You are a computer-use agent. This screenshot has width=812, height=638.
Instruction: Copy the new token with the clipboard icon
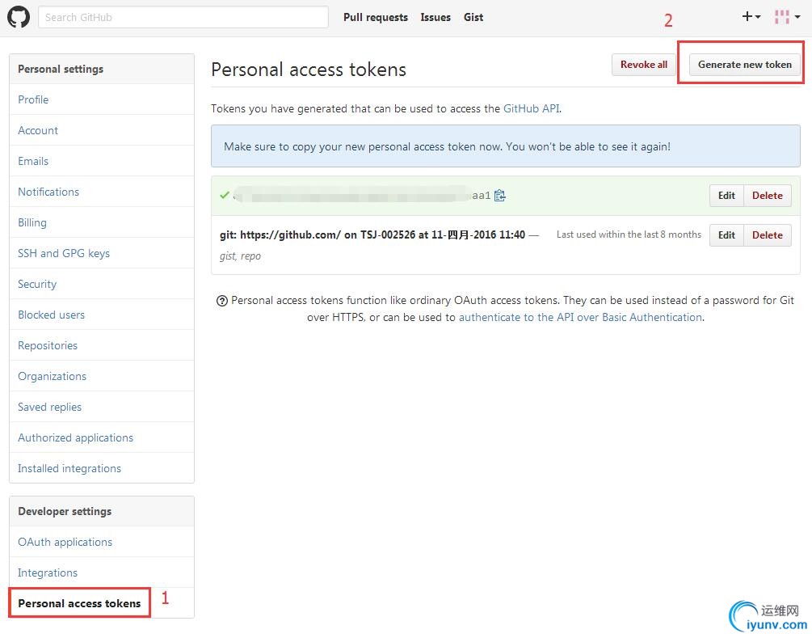[x=500, y=196]
